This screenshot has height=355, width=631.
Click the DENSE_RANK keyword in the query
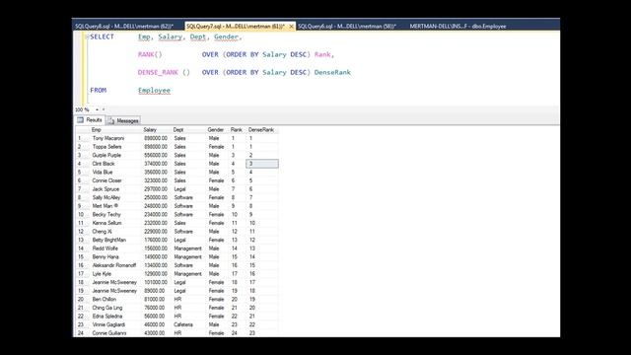point(158,72)
